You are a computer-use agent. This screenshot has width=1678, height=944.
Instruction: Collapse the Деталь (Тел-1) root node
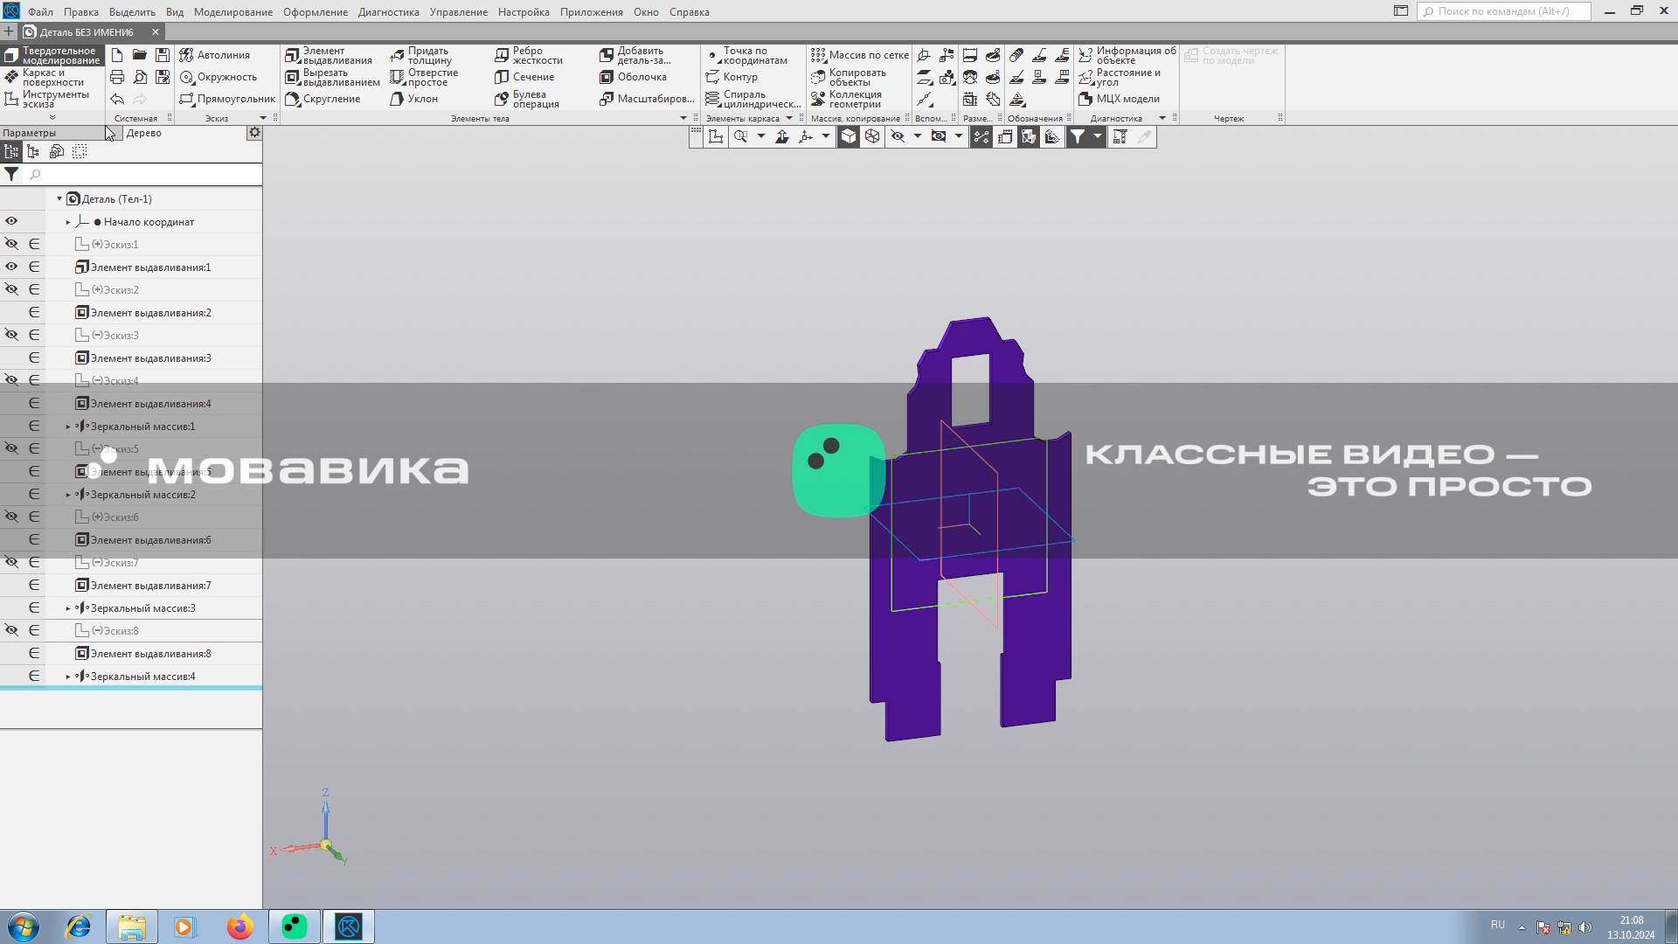59,198
